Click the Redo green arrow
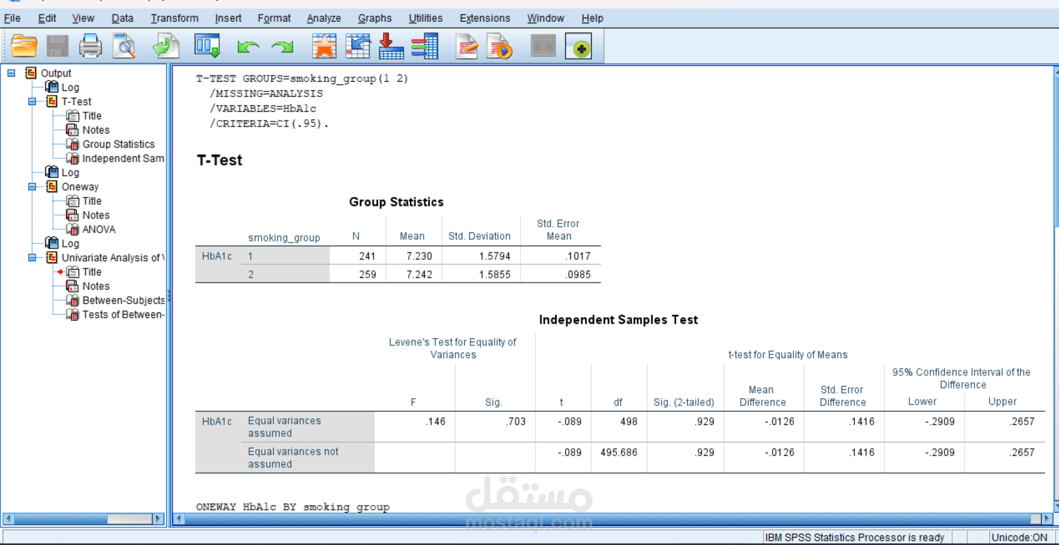This screenshot has height=545, width=1059. tap(282, 47)
